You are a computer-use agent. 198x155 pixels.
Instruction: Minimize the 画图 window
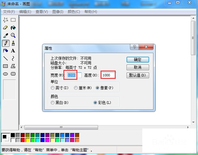pyautogui.click(x=170, y=3)
